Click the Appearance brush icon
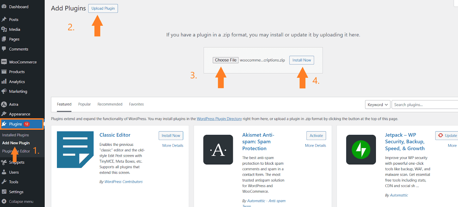Screen dimensions: 458x207 (4, 114)
